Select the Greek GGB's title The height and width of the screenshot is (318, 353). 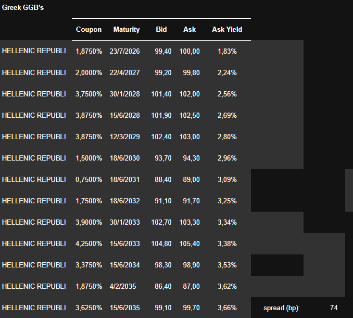(23, 8)
